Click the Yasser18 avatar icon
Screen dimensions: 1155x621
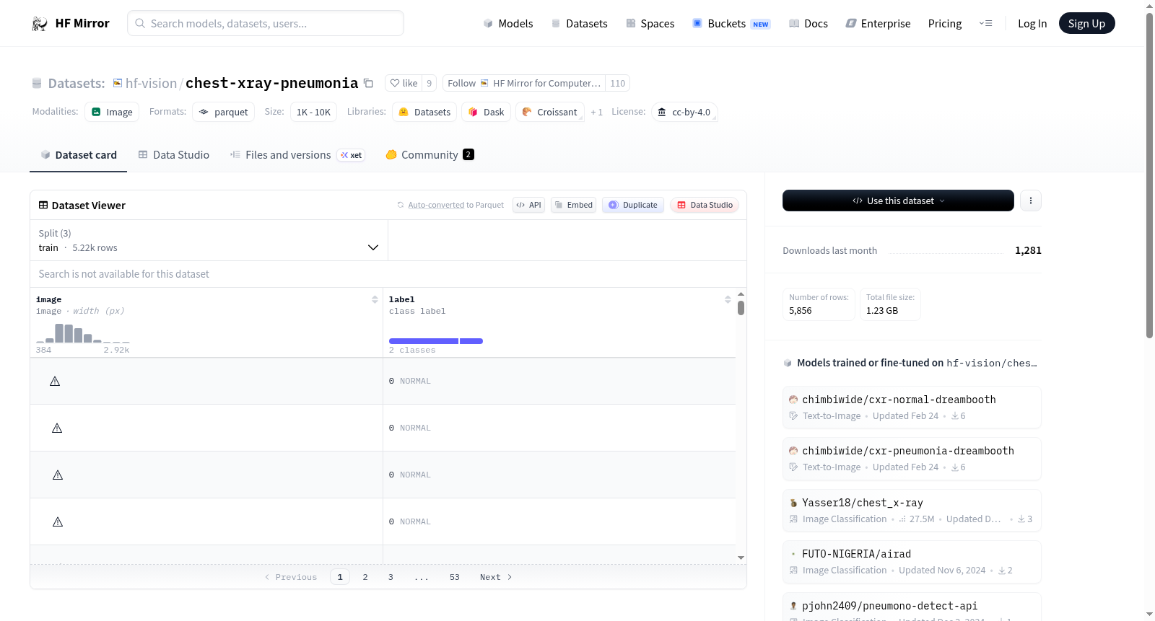(x=793, y=503)
